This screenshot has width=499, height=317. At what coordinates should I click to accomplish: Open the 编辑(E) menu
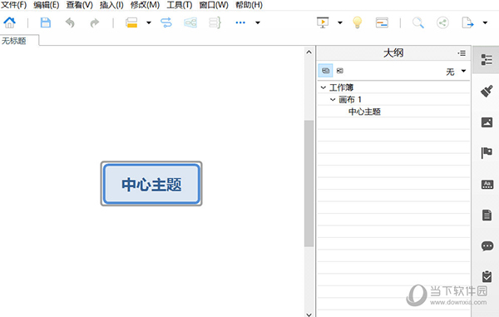[46, 5]
